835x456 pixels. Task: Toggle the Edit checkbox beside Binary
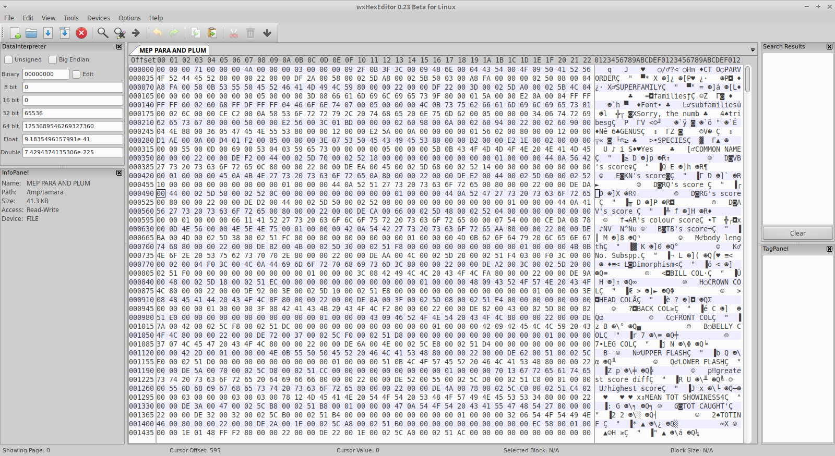[76, 75]
